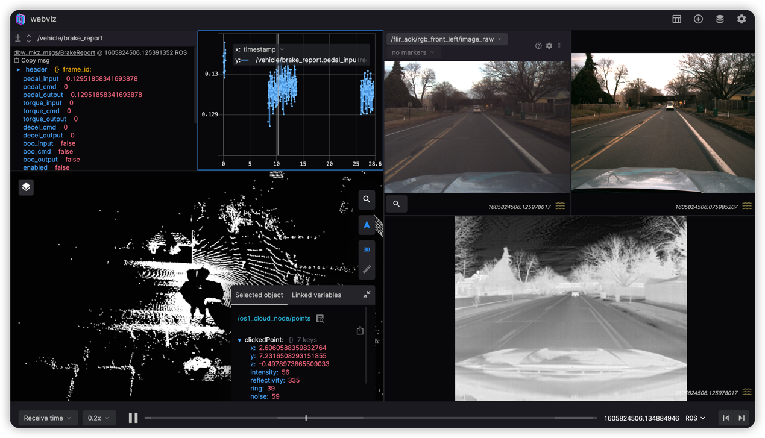Jump to previous frame button
The height and width of the screenshot is (438, 765).
click(x=726, y=418)
